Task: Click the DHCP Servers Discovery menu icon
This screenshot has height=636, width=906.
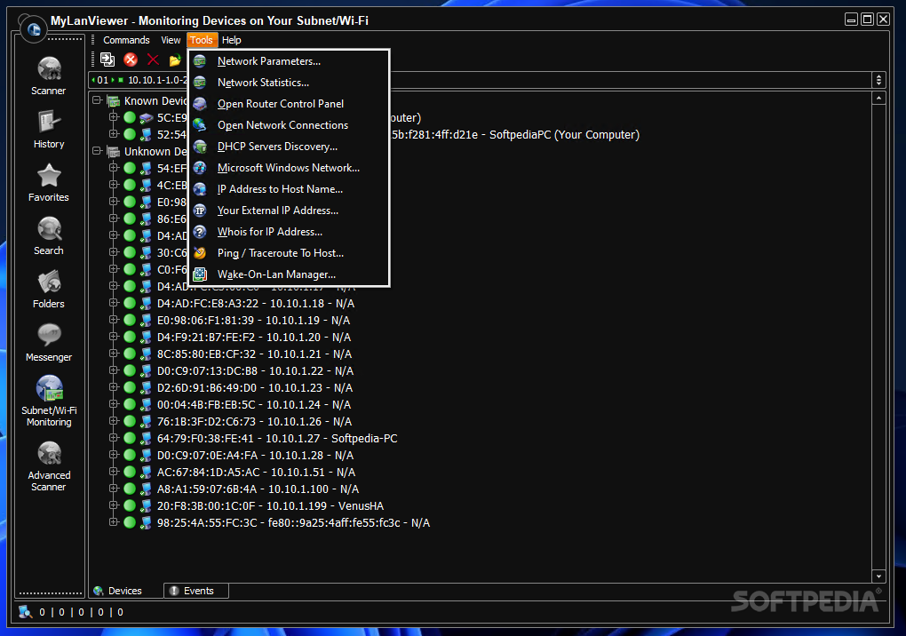Action: point(200,147)
